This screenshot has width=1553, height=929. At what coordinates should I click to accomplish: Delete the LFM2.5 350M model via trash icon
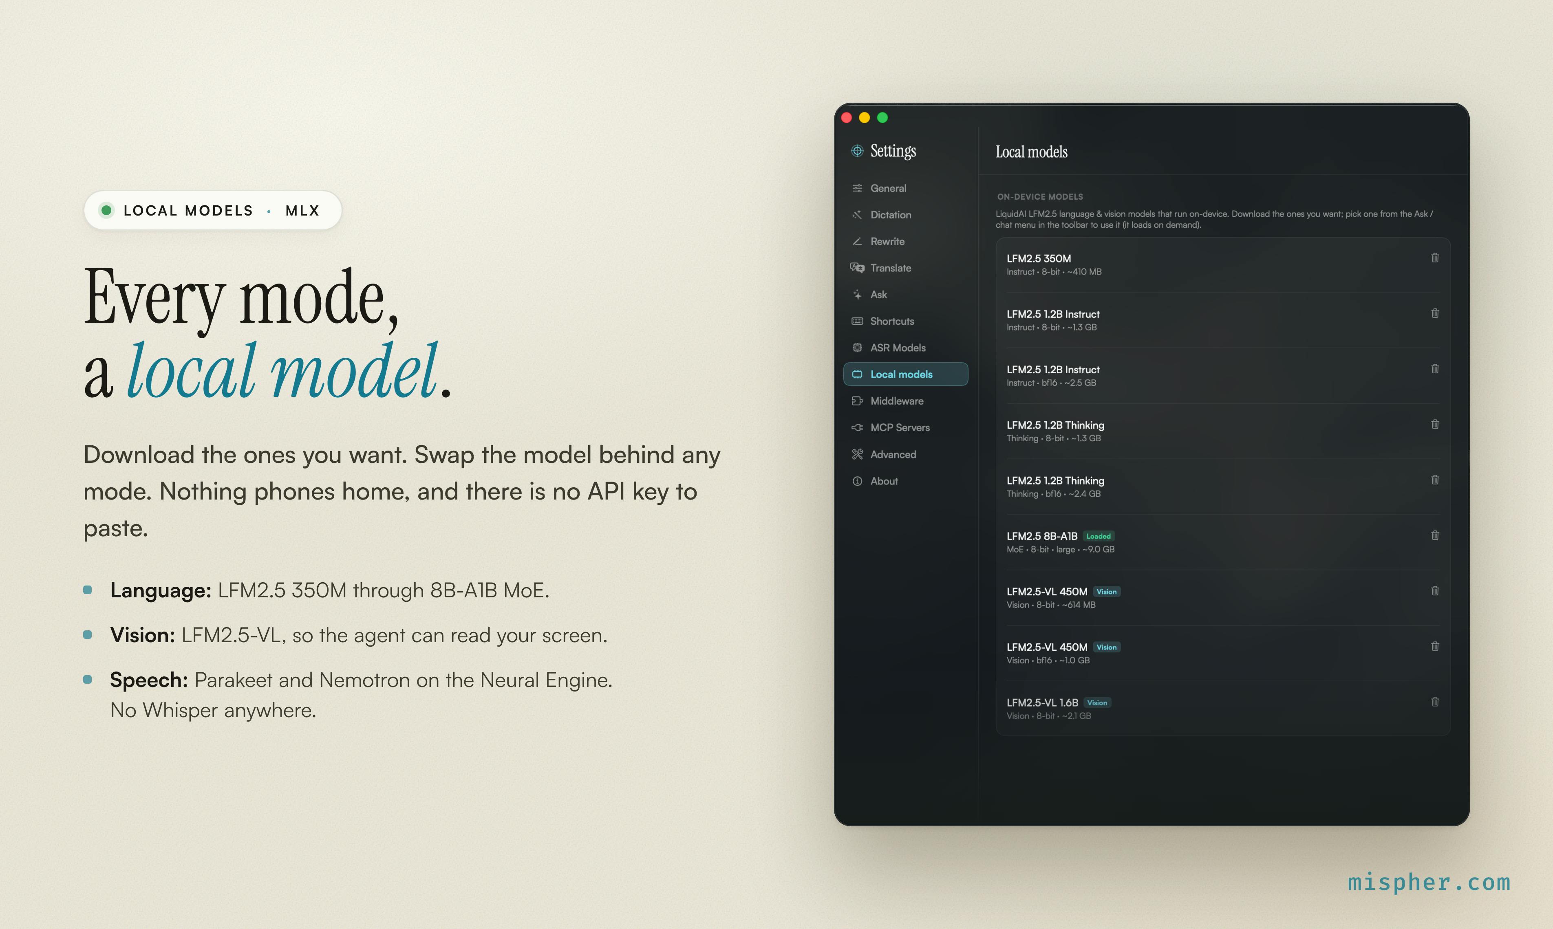click(1435, 258)
